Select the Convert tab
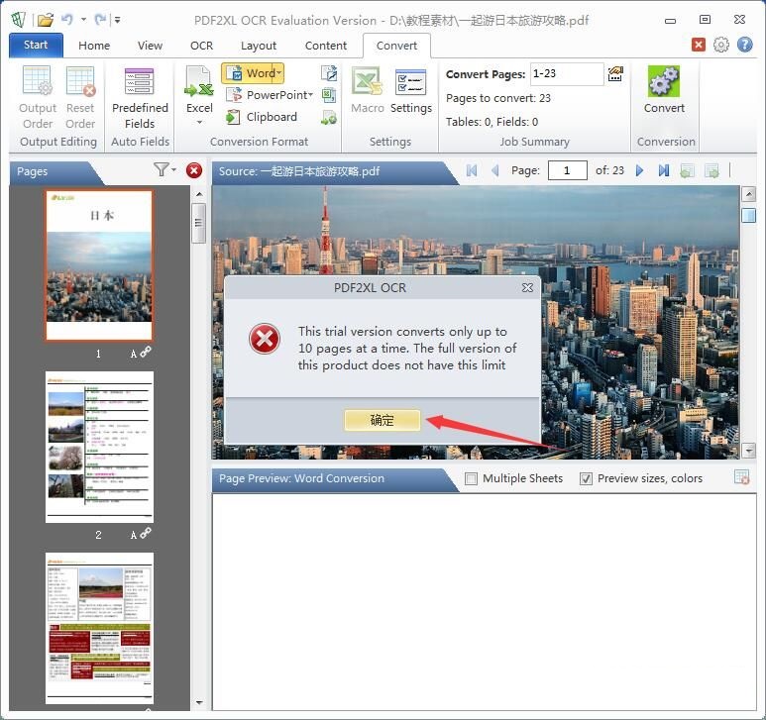Viewport: 766px width, 720px height. [x=396, y=46]
